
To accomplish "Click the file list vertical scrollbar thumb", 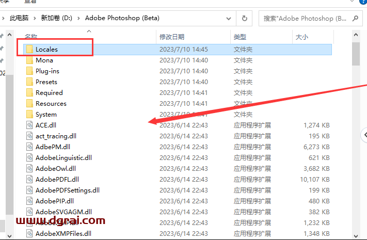I will tap(356, 54).
